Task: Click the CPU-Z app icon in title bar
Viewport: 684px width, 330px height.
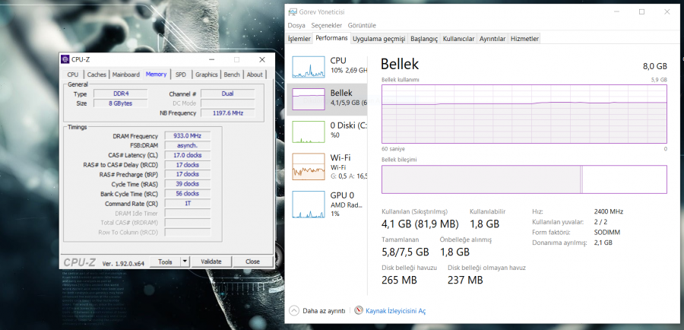Action: tap(65, 59)
